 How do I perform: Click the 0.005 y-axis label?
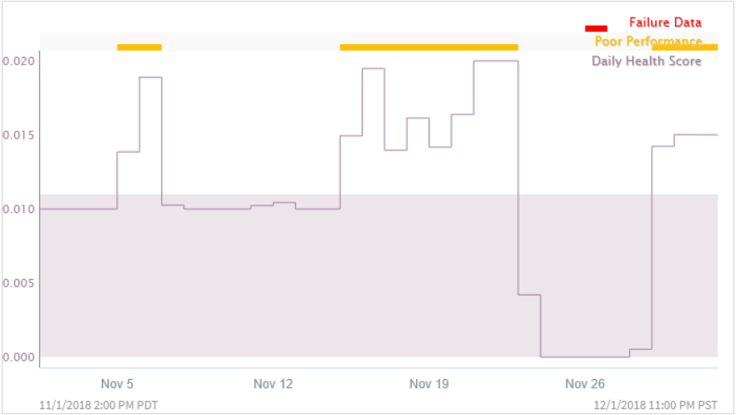tap(18, 283)
